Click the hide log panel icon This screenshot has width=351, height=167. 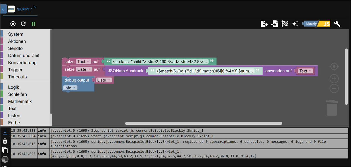pyautogui.click(x=5, y=159)
